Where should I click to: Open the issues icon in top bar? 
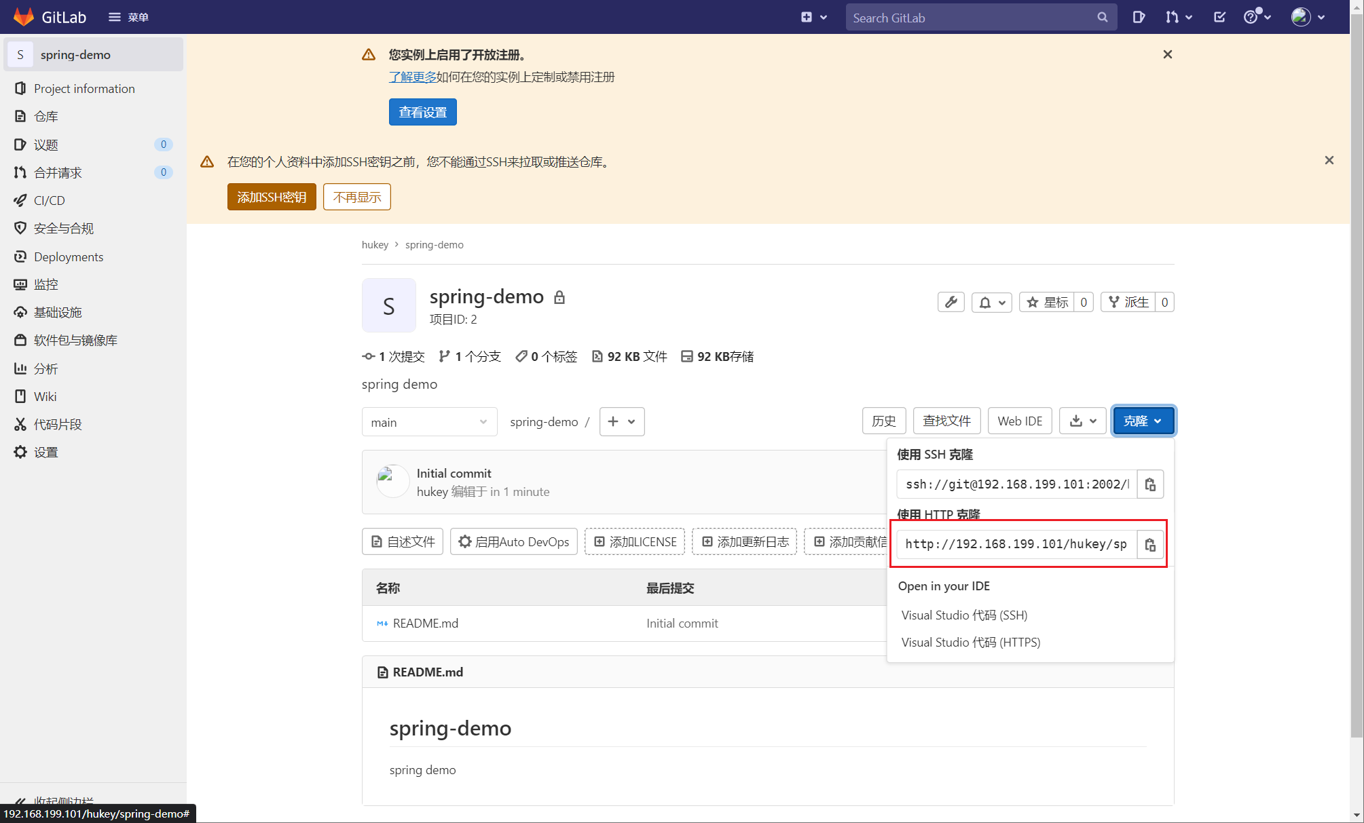click(1139, 17)
